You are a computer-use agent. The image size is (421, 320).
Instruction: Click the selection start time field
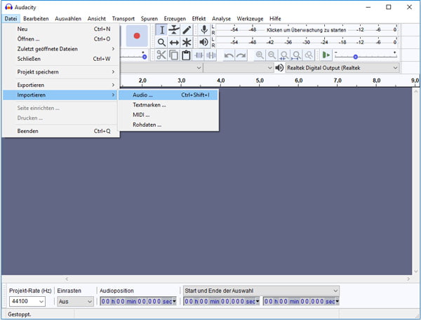click(220, 302)
